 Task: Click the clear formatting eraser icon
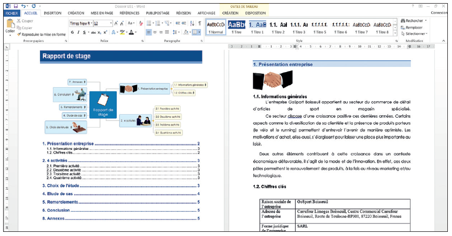(140, 23)
